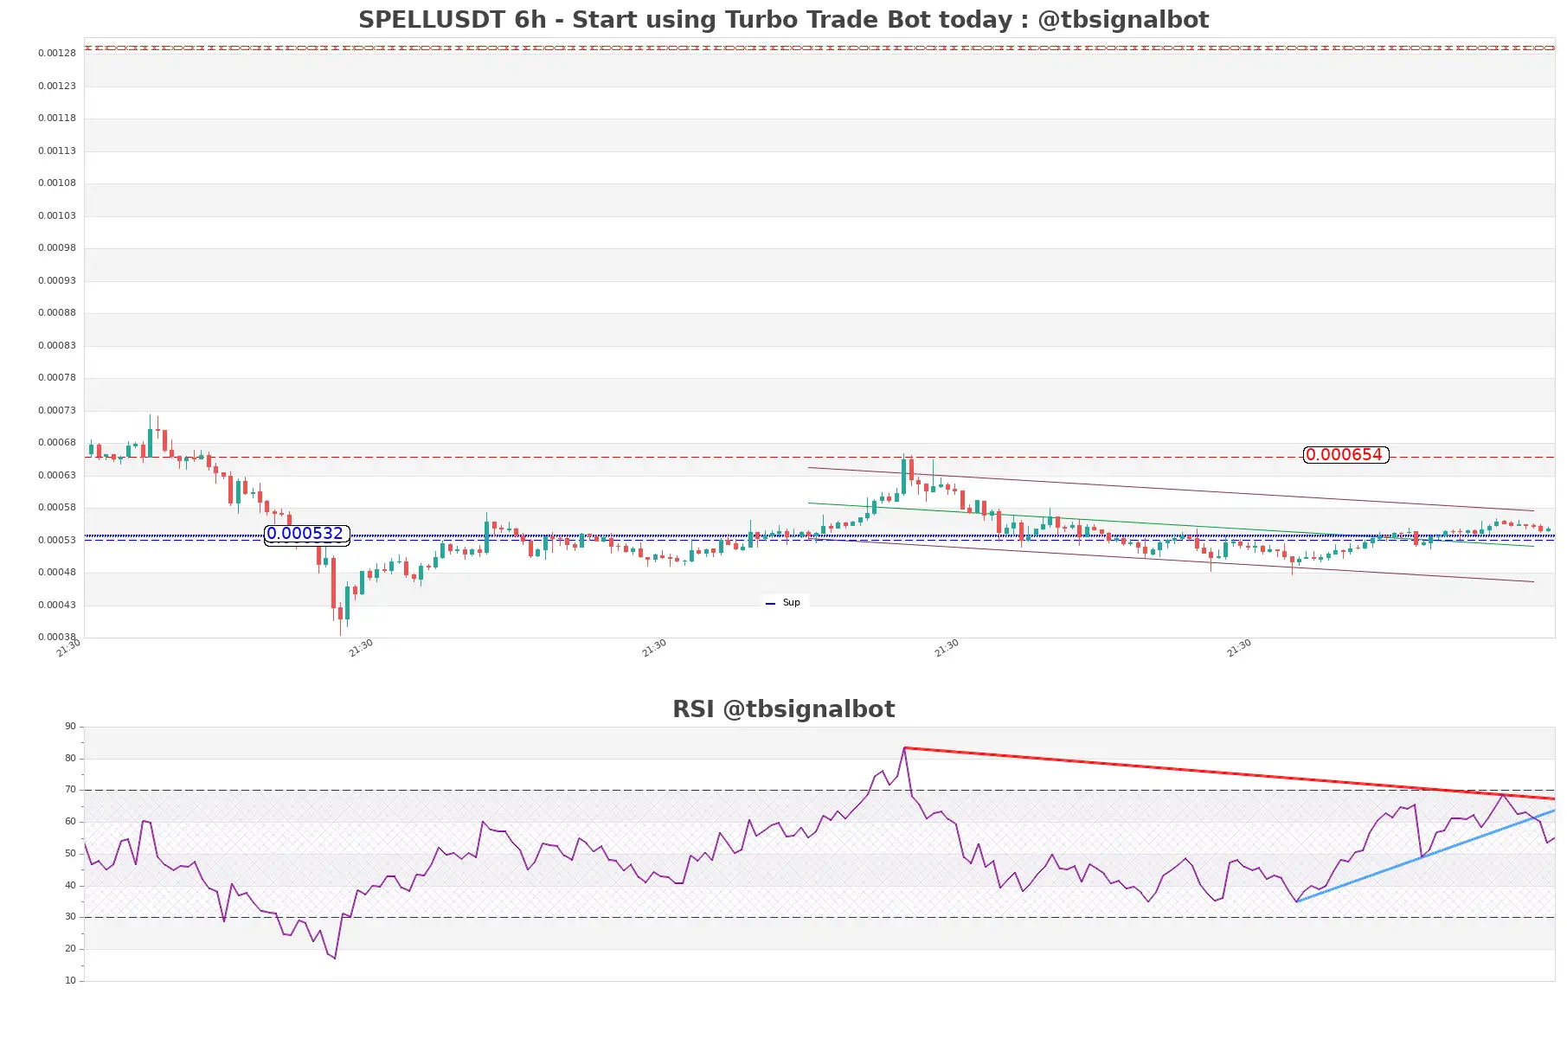Select the 0.000532 support price label
The image size is (1567, 1045).
pos(306,534)
